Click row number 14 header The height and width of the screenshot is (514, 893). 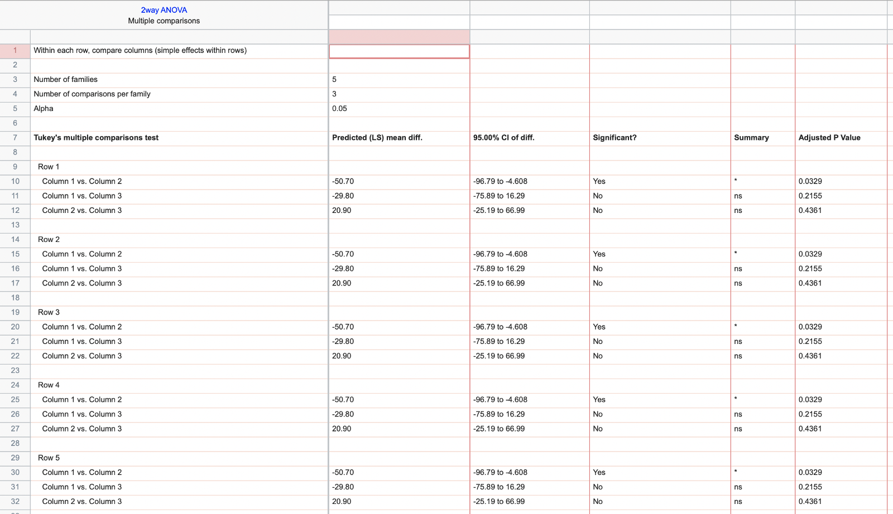(15, 240)
